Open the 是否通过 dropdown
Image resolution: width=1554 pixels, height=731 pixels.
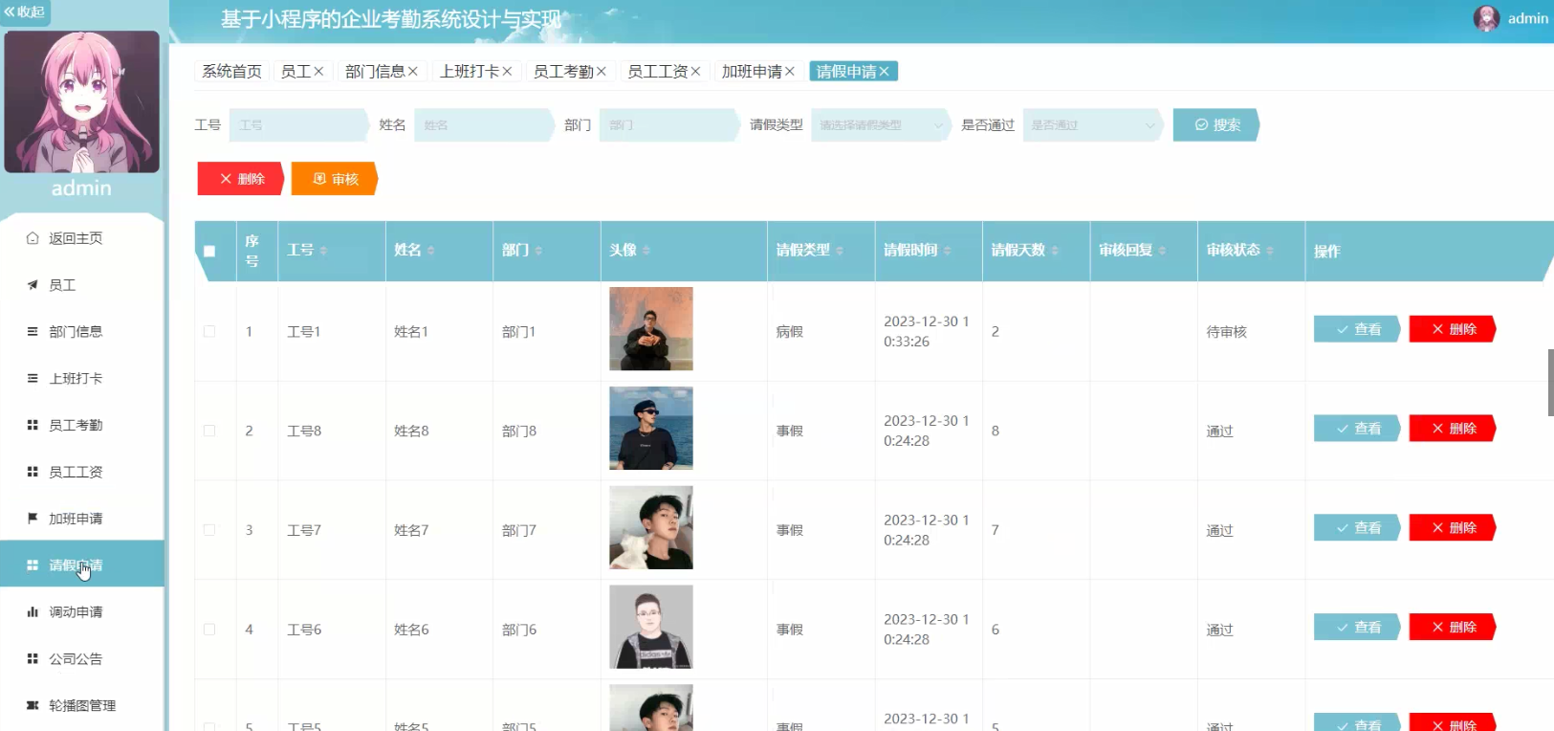(1093, 125)
